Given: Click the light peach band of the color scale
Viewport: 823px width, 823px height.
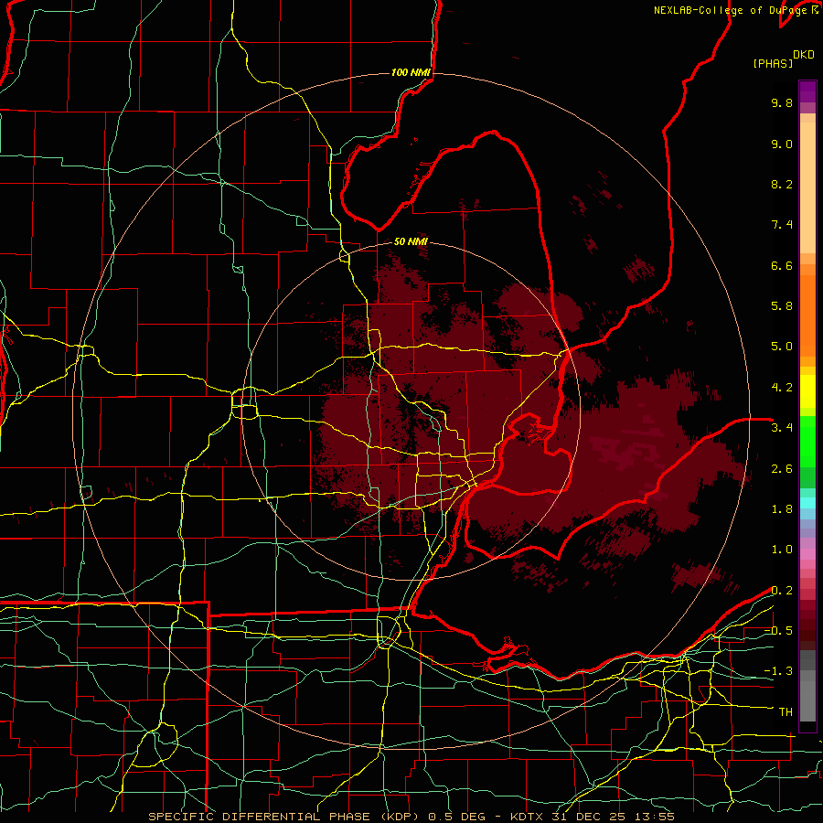Looking at the screenshot, I should tap(807, 187).
